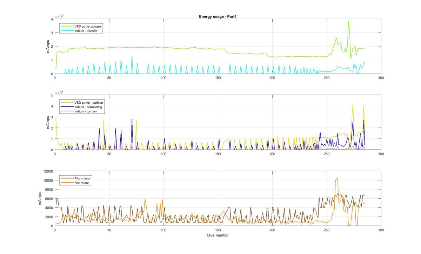Viewport: 421px width, 254px height.
Task: Click the dark blue line sample beside Iridium - connecting
Action: pyautogui.click(x=67, y=107)
